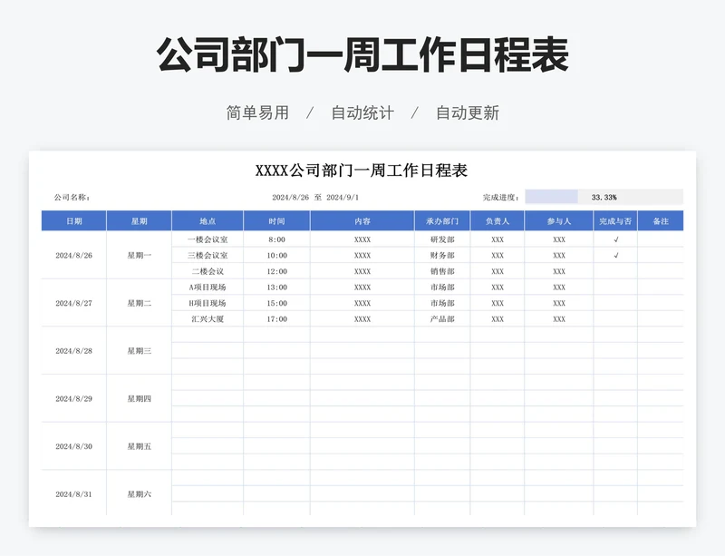The image size is (725, 556).
Task: Click the 星期五 cell
Action: coord(140,446)
